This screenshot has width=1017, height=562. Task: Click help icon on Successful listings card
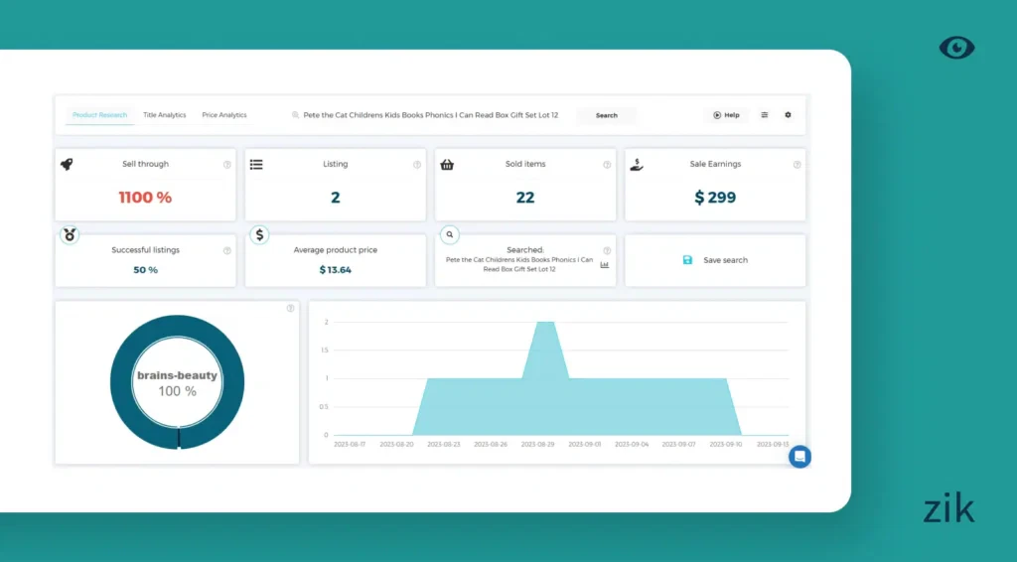point(226,250)
